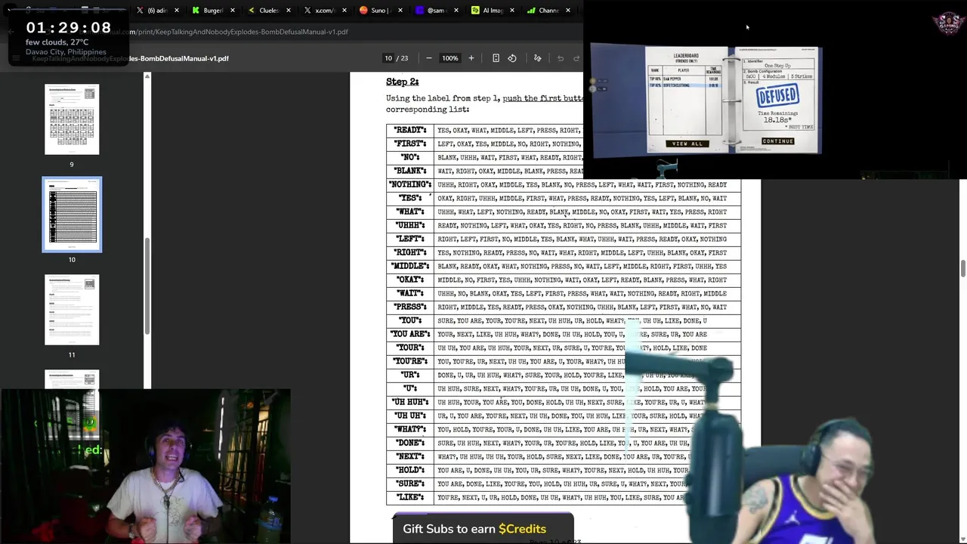Click the "MIDDLE": row label
967x544 pixels.
(410, 266)
